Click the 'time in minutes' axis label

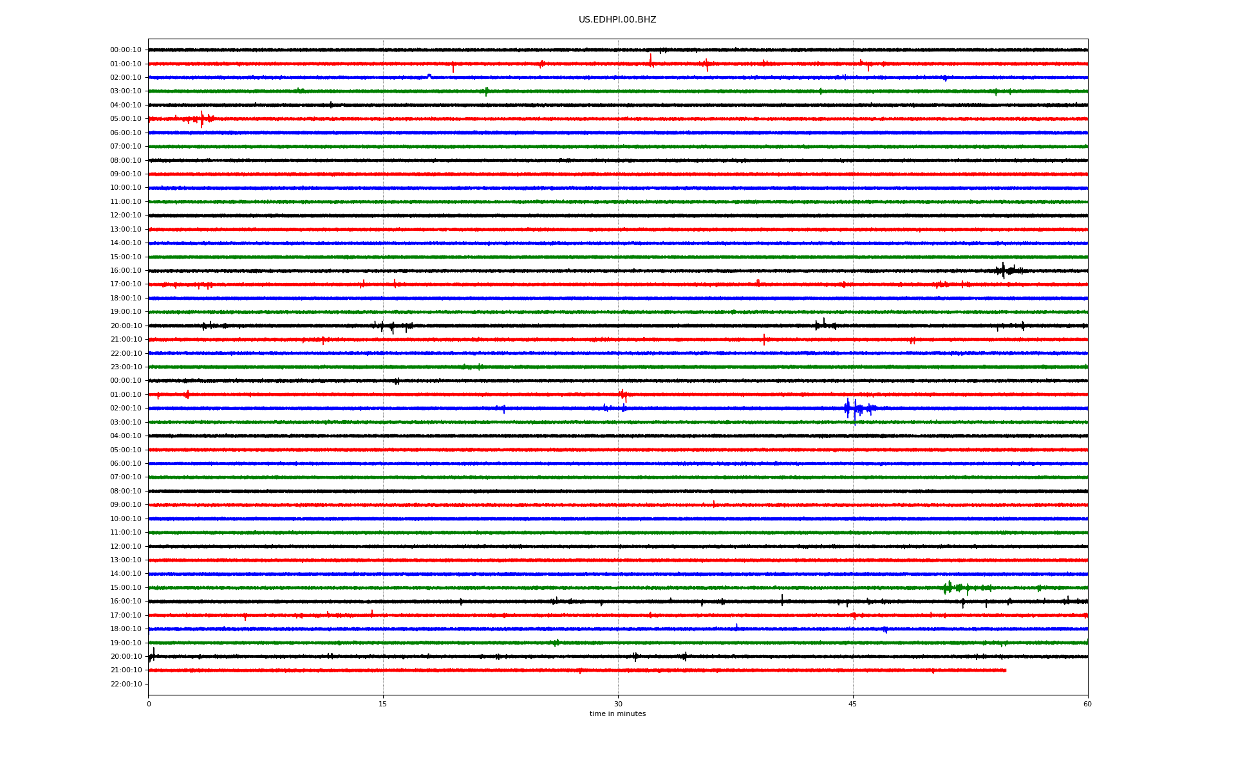[617, 713]
